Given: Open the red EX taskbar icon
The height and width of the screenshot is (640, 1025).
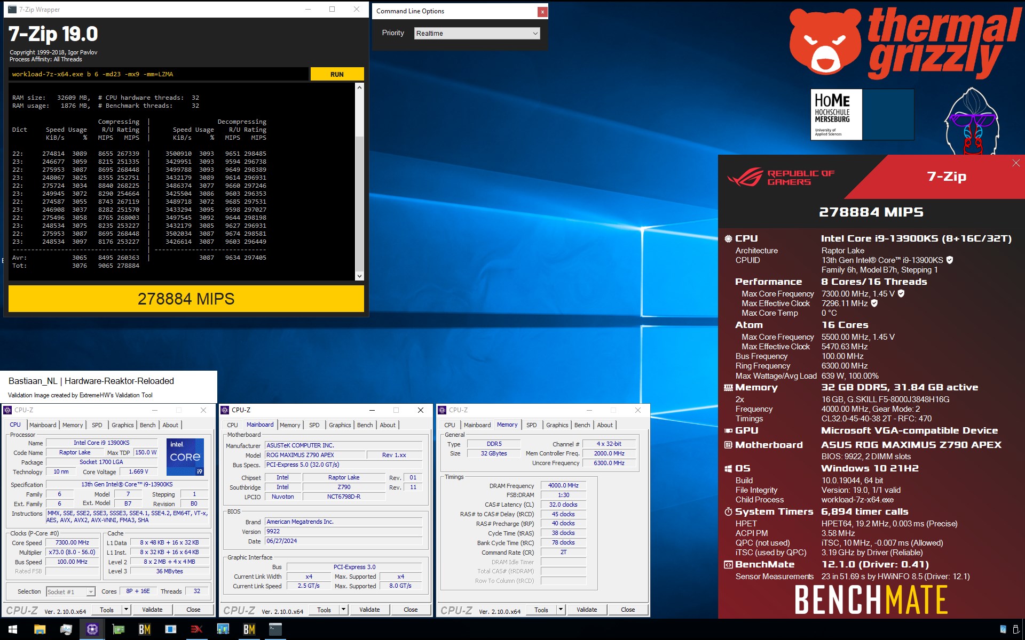Looking at the screenshot, I should coord(196,629).
